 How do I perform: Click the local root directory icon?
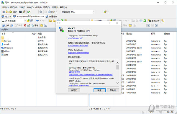pos(54,21)
